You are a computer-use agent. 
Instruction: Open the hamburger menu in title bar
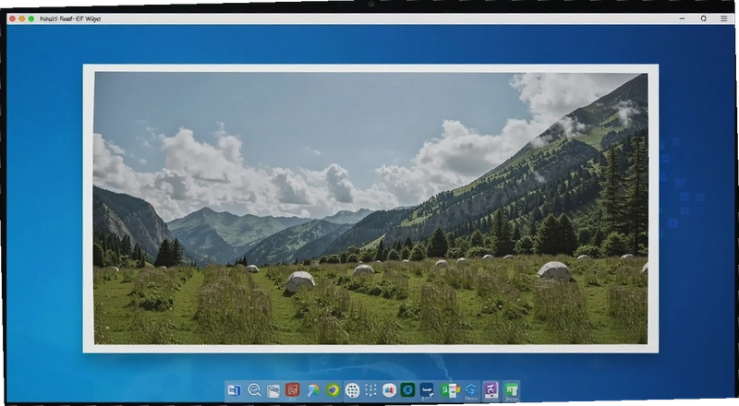click(724, 18)
